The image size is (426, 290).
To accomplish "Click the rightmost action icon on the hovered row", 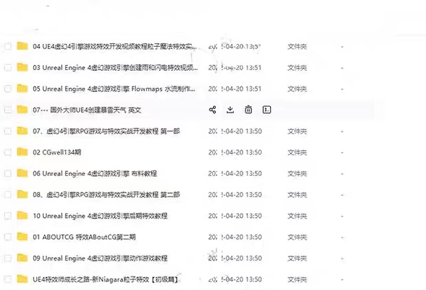I will click(x=267, y=110).
